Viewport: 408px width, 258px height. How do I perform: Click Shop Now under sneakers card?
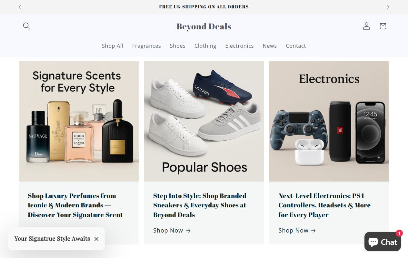tap(172, 230)
